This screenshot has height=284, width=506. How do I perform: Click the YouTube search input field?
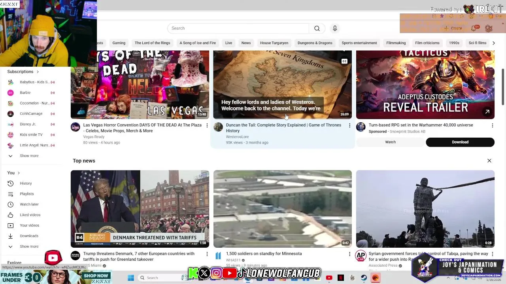238,28
